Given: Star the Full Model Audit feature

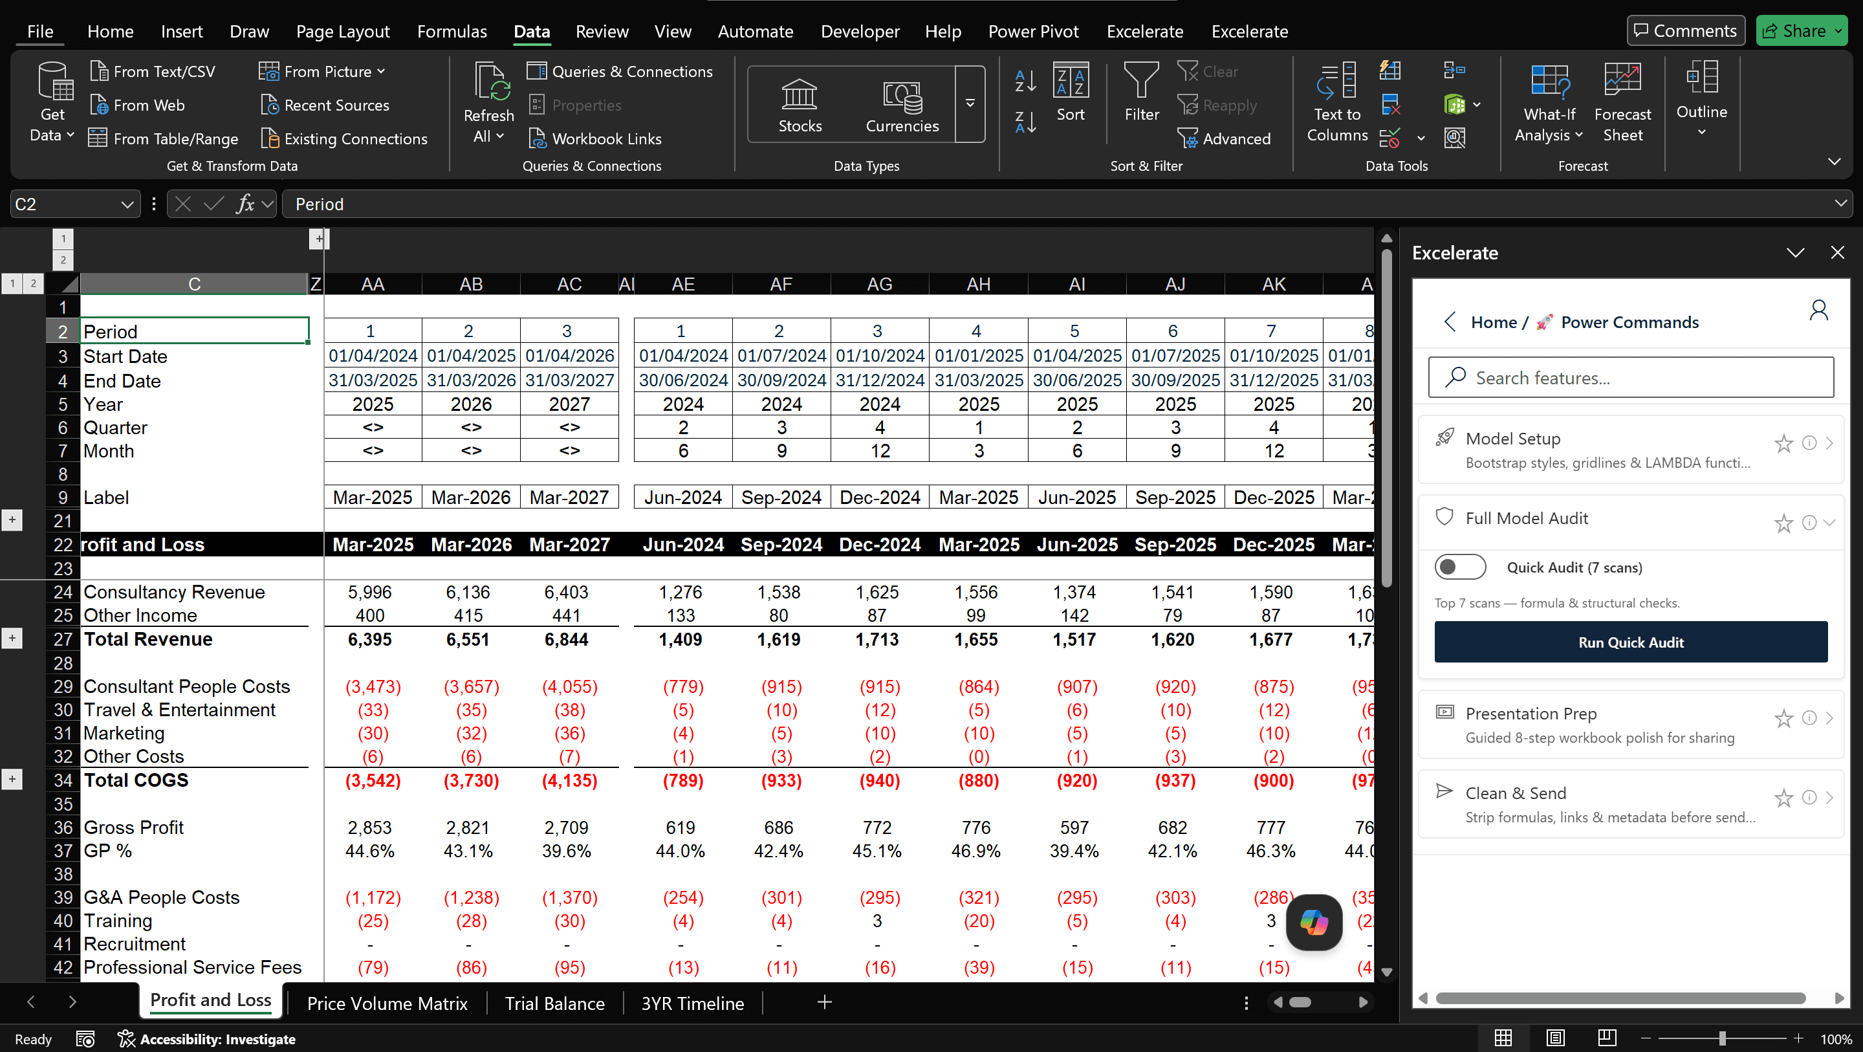Looking at the screenshot, I should click(x=1783, y=522).
